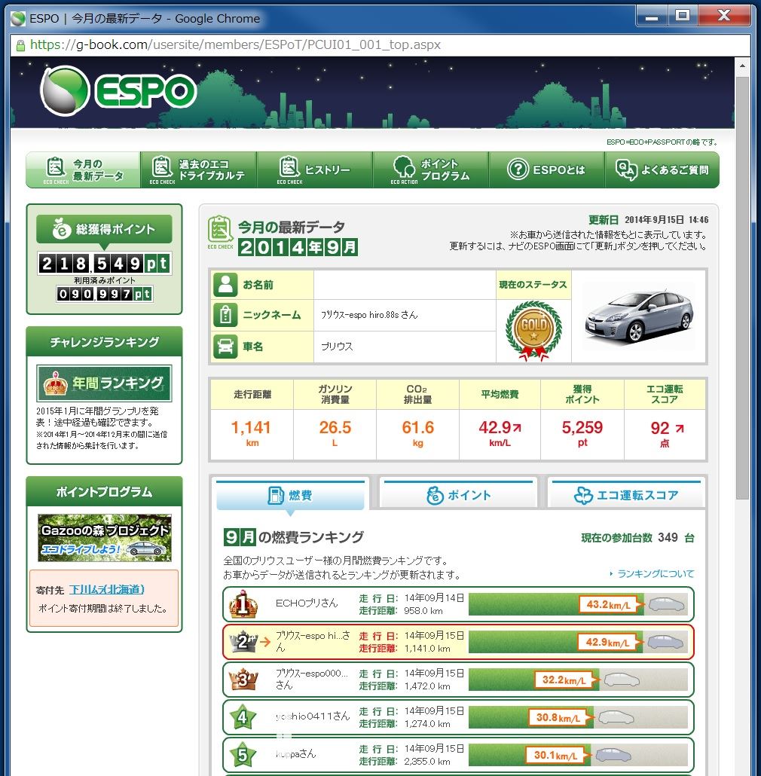Click エコ運転スコア value 92 点
The width and height of the screenshot is (761, 776).
(667, 433)
